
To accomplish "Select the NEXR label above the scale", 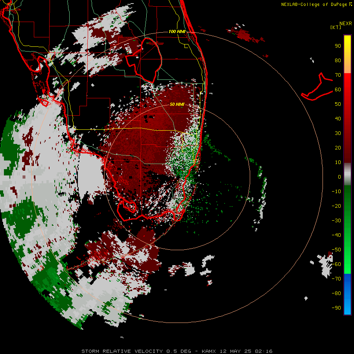I will click(345, 24).
